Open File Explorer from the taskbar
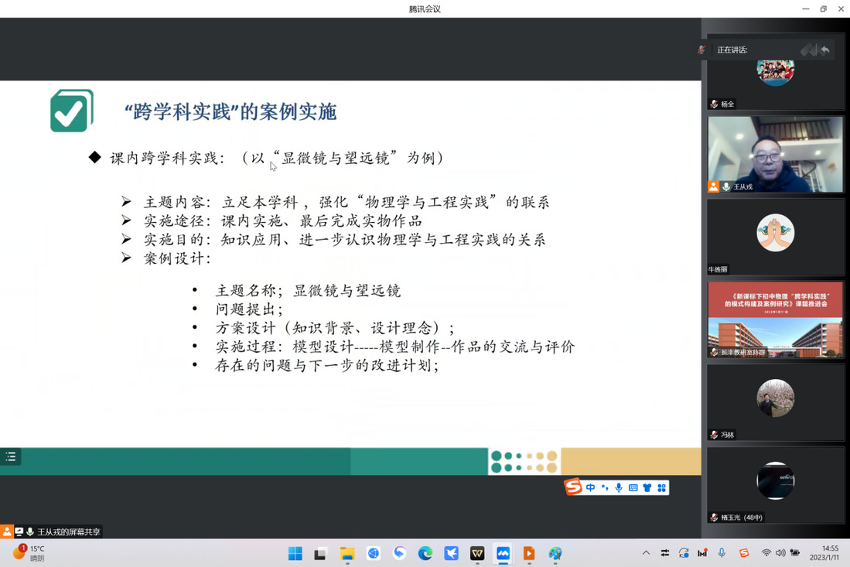Viewport: 850px width, 567px height. 347,553
